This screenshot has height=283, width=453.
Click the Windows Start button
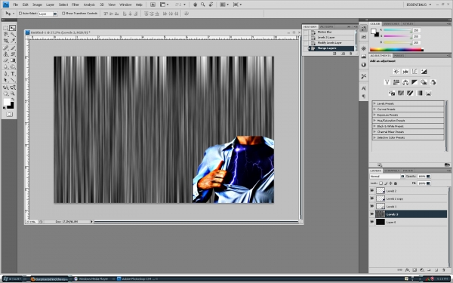(13, 279)
